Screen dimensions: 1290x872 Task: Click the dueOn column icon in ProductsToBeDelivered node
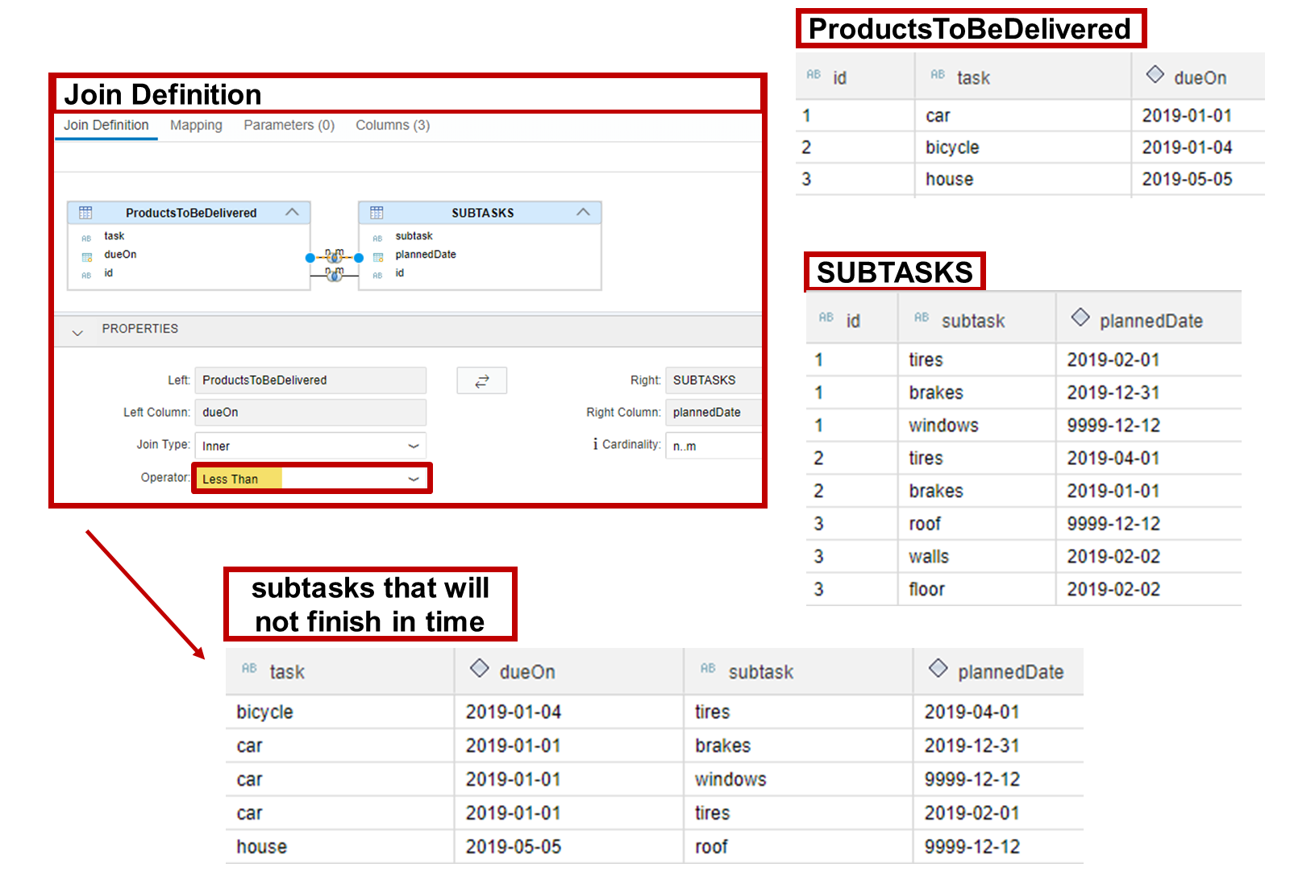click(87, 257)
